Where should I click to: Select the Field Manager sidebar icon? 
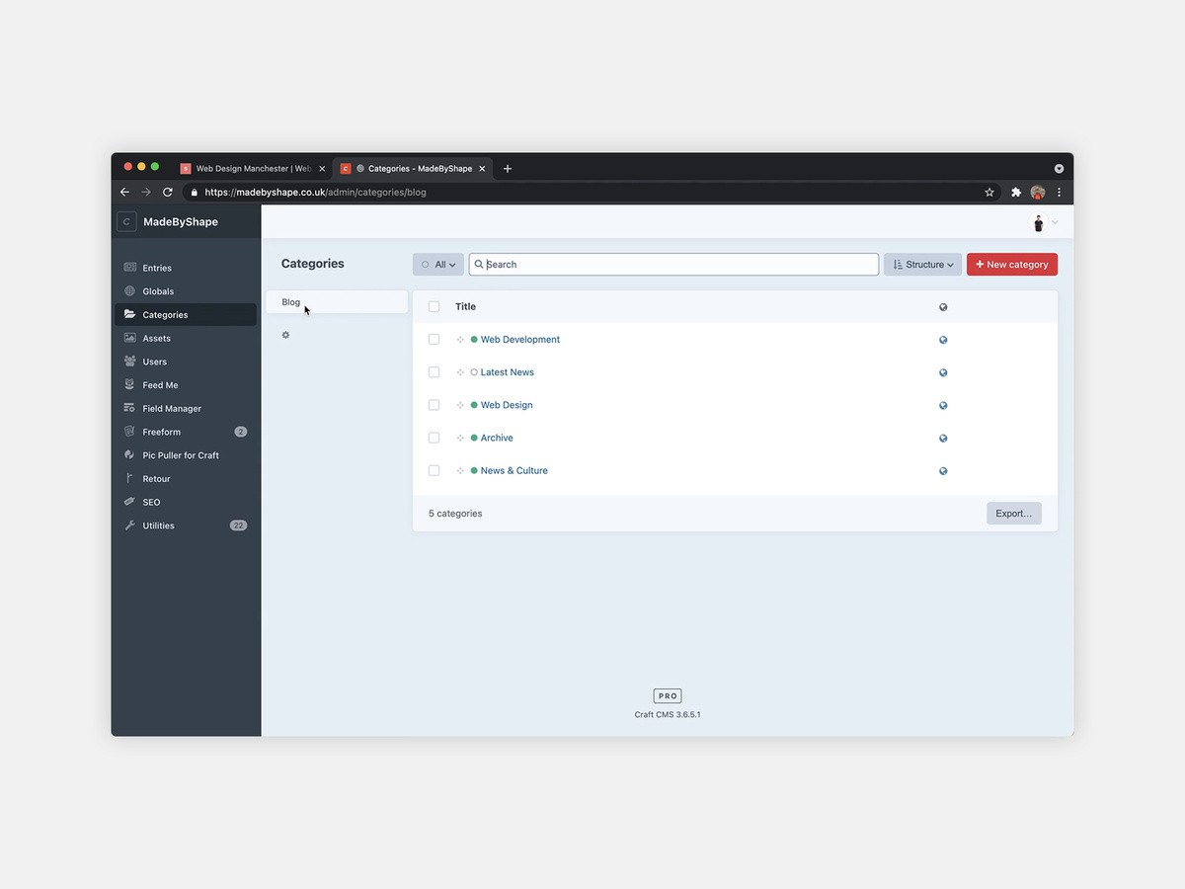click(131, 408)
